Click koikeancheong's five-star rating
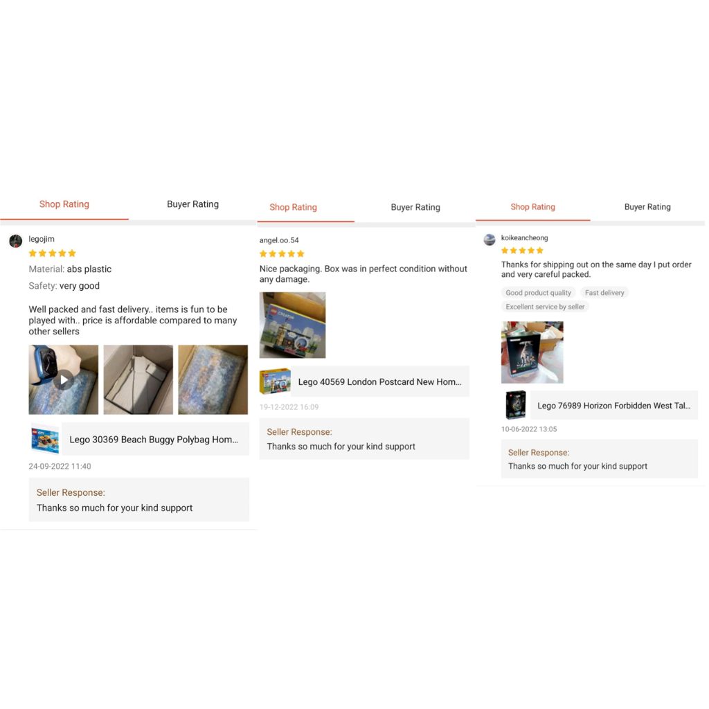The image size is (709, 709). [x=522, y=251]
